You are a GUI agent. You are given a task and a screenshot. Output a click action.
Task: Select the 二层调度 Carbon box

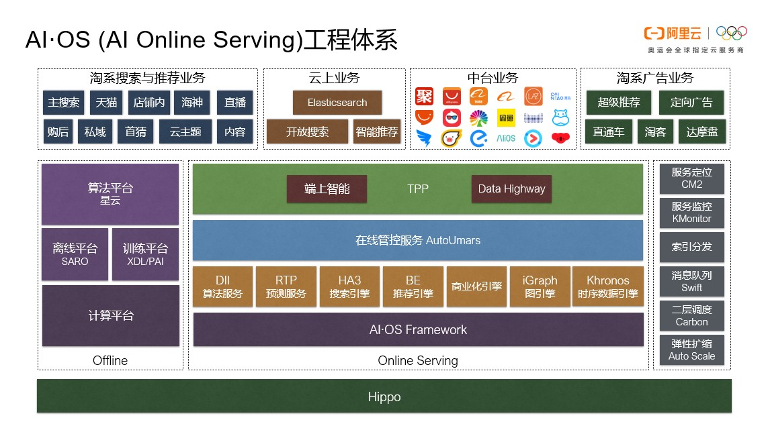click(691, 315)
